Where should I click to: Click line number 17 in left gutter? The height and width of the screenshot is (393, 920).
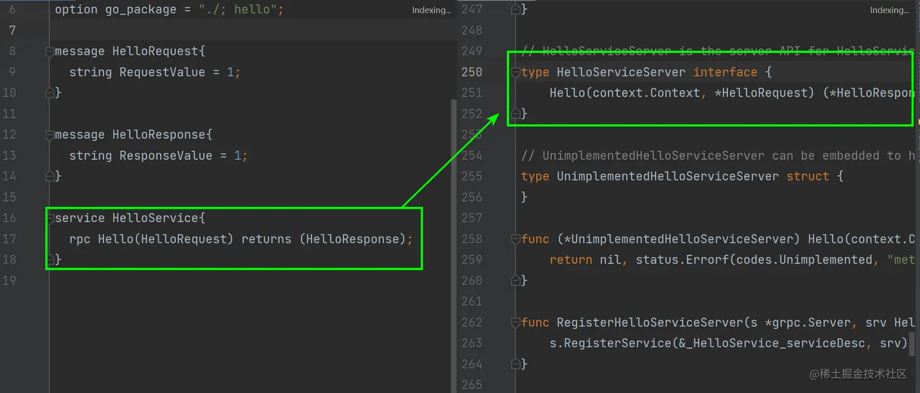tap(9, 239)
